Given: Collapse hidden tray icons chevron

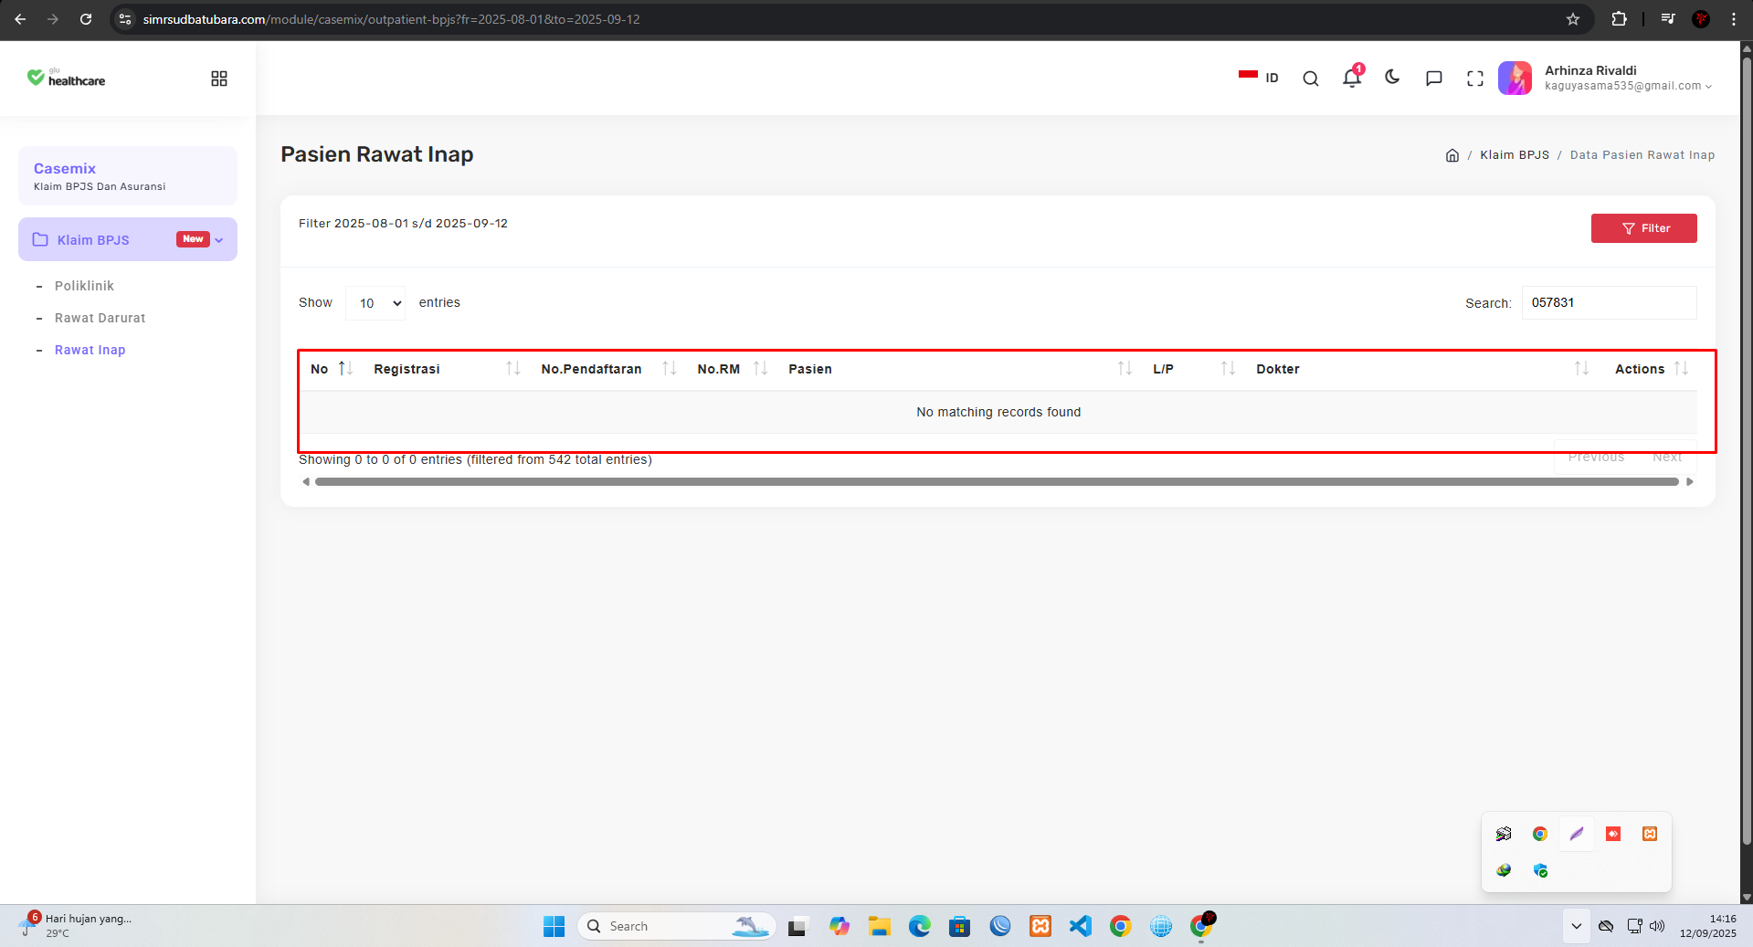Looking at the screenshot, I should click(x=1577, y=926).
